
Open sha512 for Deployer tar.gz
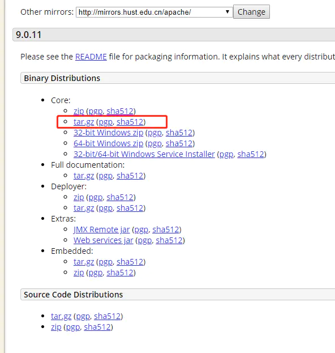click(x=130, y=208)
